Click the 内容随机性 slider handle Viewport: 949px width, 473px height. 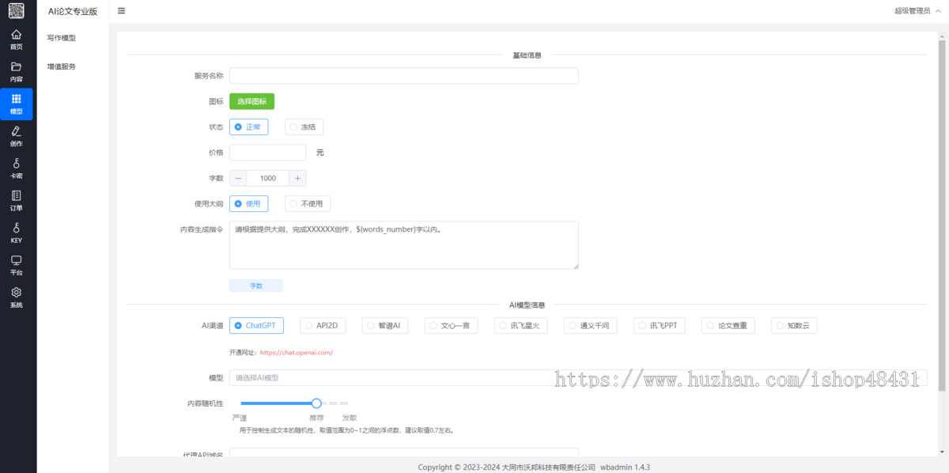pos(316,403)
